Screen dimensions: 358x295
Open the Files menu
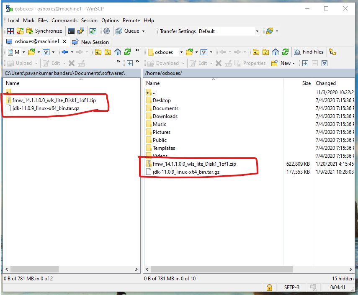tap(43, 21)
